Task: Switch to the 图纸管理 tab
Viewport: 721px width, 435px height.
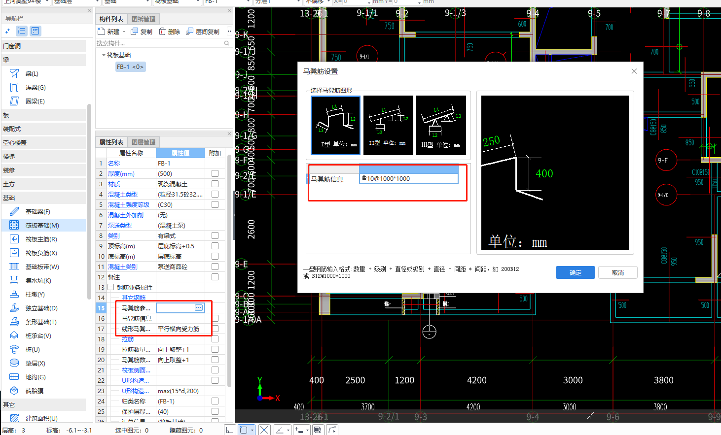Action: pyautogui.click(x=144, y=19)
